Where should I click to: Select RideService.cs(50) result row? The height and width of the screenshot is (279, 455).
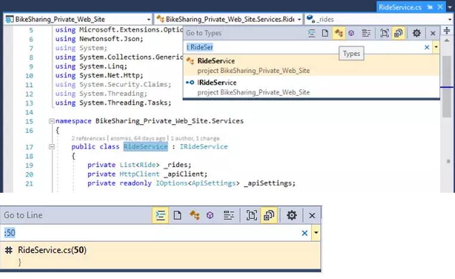coord(160,256)
